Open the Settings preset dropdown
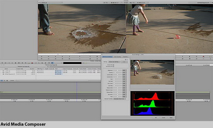The width and height of the screenshot is (213, 128). click(x=113, y=62)
